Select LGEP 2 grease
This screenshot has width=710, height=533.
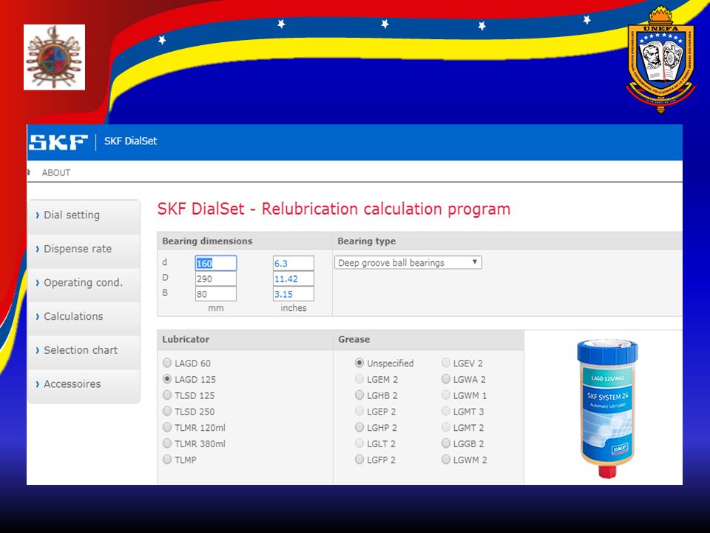359,411
